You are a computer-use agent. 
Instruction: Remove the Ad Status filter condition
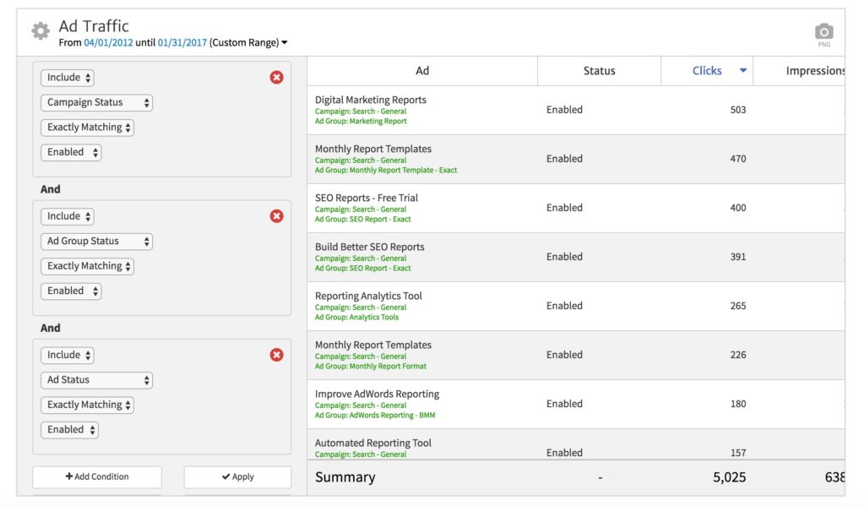pyautogui.click(x=276, y=355)
